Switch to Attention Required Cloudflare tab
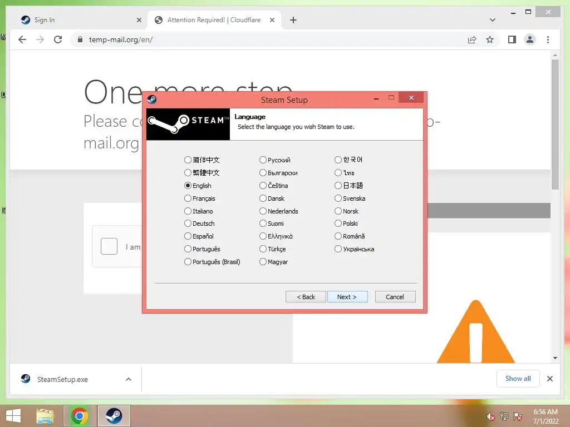Image resolution: width=570 pixels, height=427 pixels. [214, 20]
